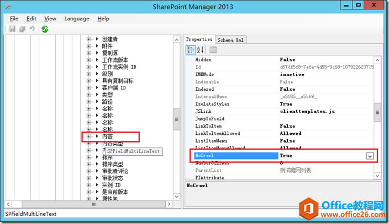The width and height of the screenshot is (389, 224).
Task: Open the File menu
Action: point(14,19)
